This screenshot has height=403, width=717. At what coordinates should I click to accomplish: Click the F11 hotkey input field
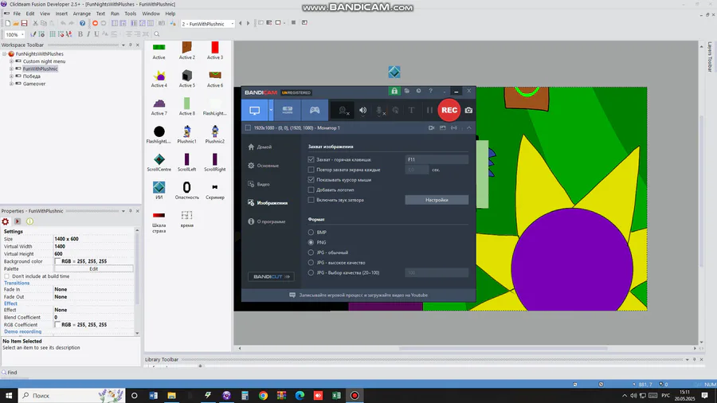pos(437,159)
